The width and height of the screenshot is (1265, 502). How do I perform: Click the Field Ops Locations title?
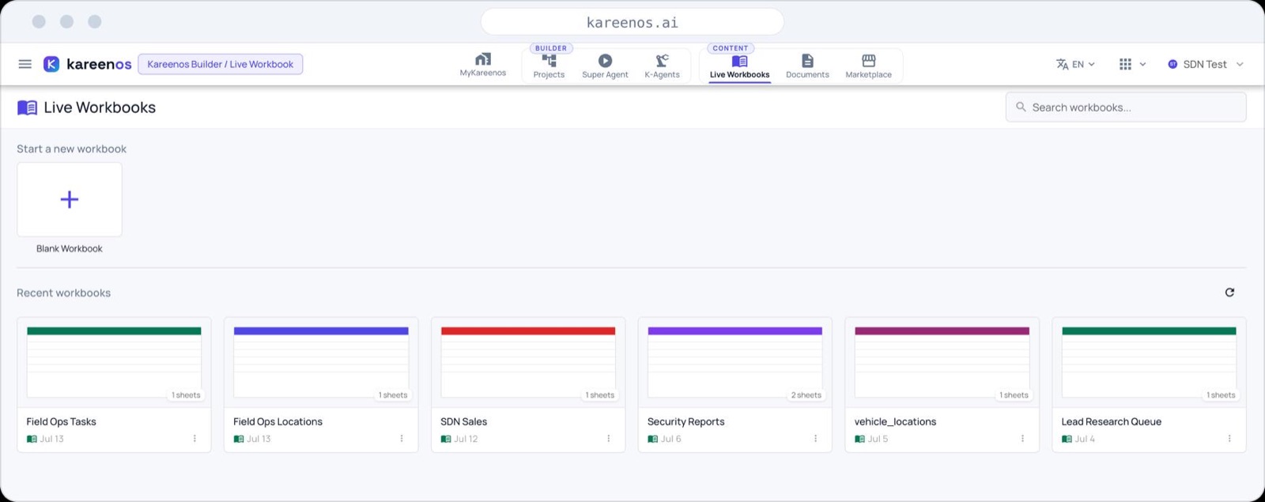pyautogui.click(x=278, y=421)
